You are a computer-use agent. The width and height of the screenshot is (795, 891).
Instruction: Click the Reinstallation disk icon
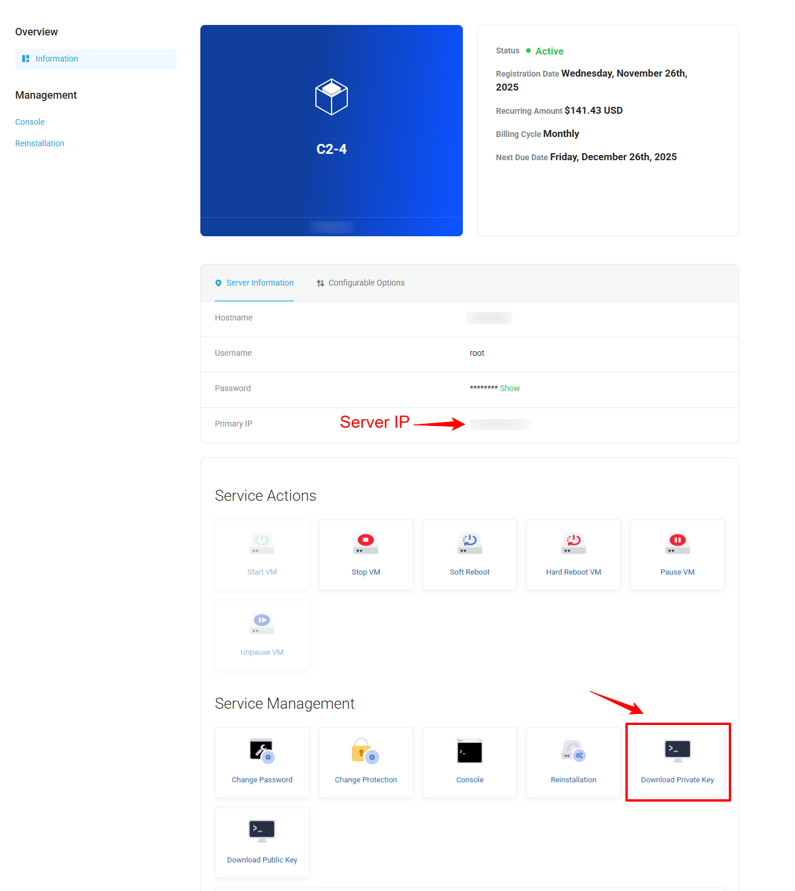[x=573, y=751]
